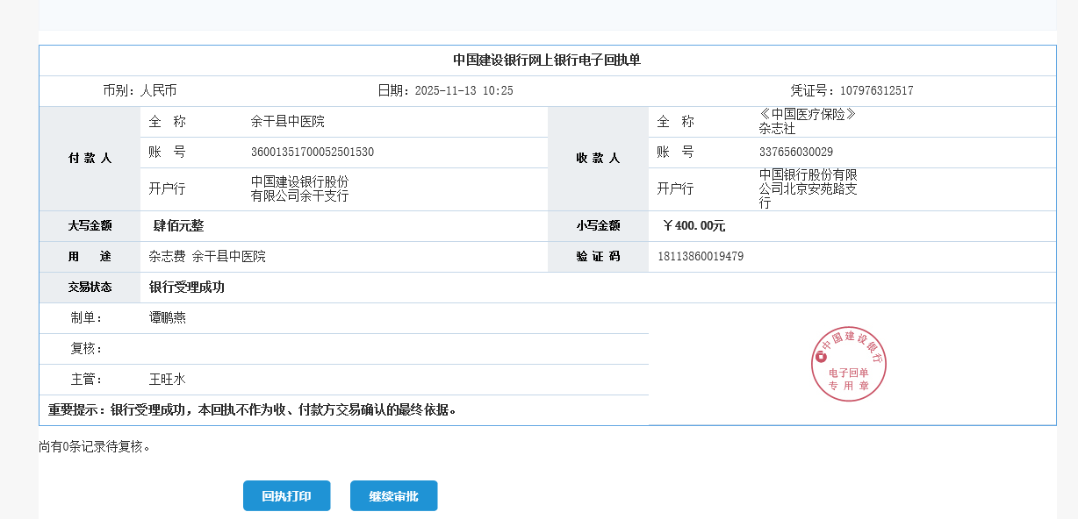
Task: Click the amount ¥400.00元
Action: [x=694, y=226]
